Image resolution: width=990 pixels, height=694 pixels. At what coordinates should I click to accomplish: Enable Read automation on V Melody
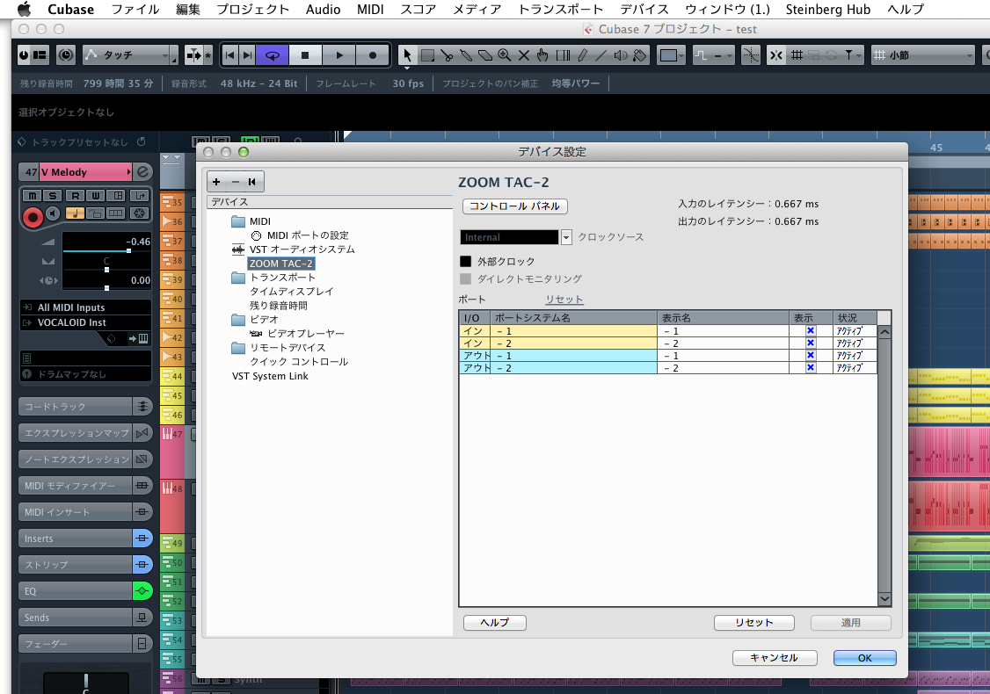coord(75,196)
